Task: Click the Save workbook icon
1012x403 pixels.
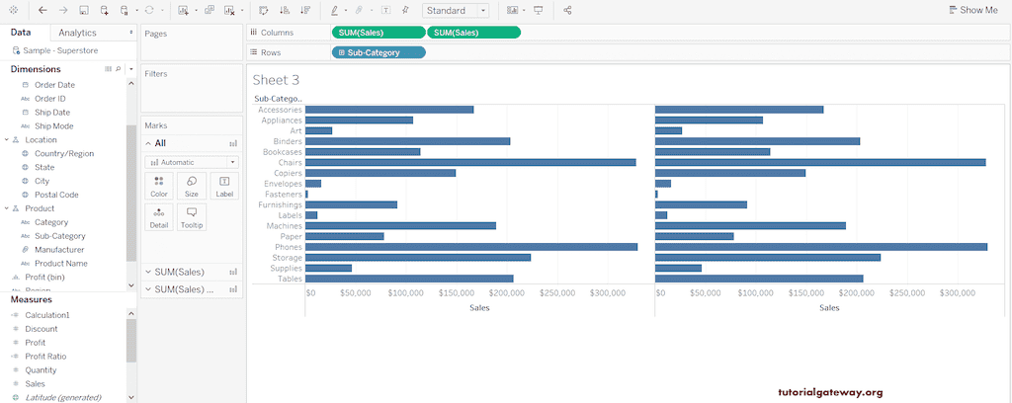Action: tap(83, 10)
